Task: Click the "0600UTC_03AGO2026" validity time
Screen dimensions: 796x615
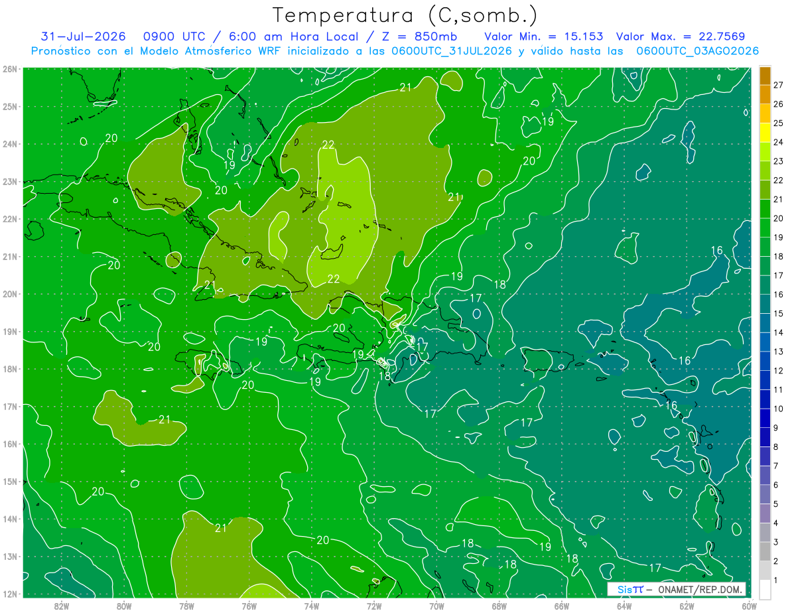Action: pyautogui.click(x=698, y=51)
